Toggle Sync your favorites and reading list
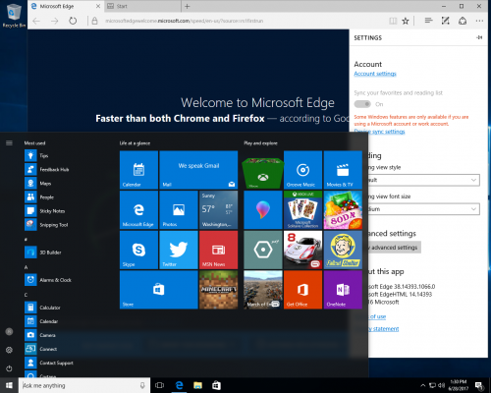491x393 pixels. pos(362,104)
